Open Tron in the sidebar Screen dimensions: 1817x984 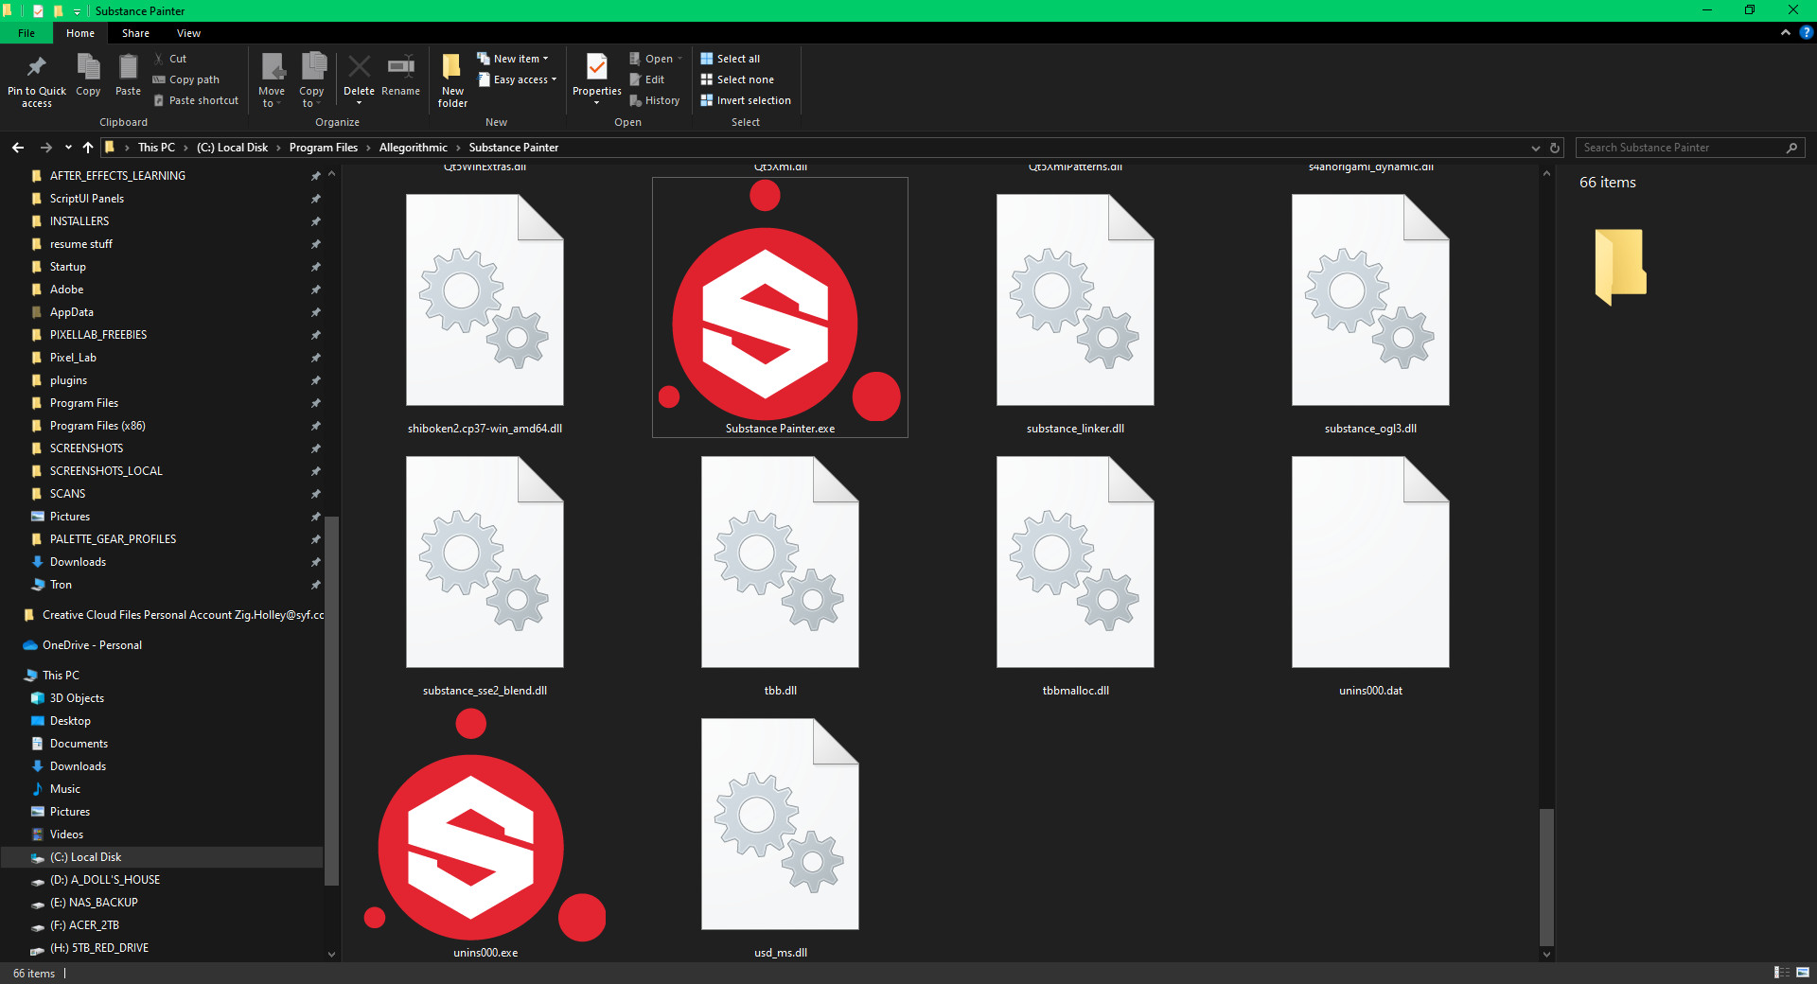pos(61,585)
